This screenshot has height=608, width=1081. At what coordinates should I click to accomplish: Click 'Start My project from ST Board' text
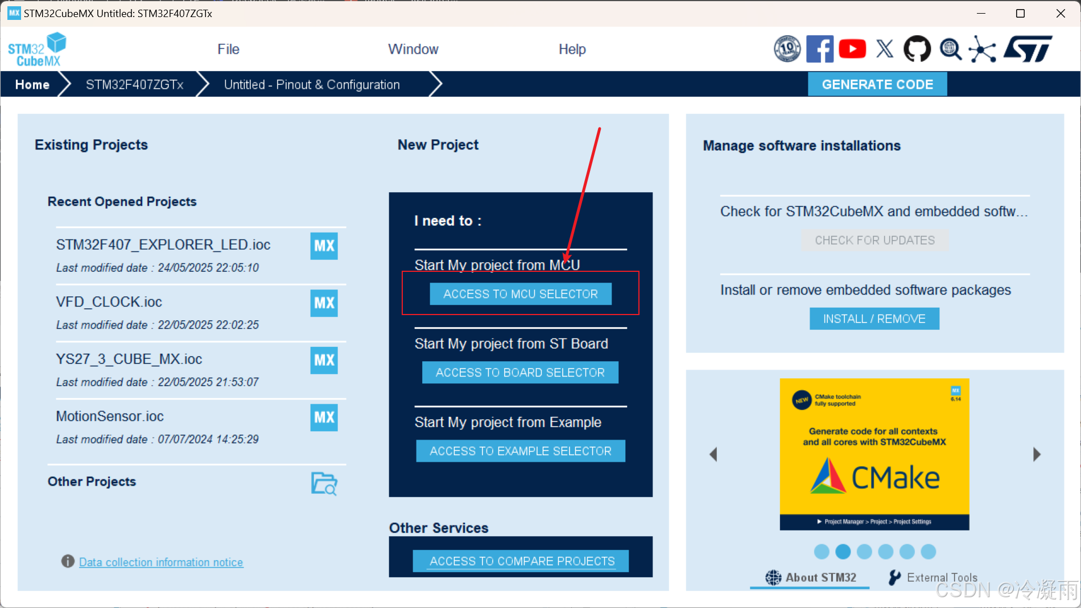(x=511, y=344)
